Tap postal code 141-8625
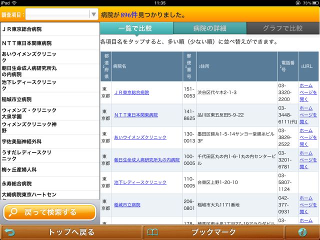The height and width of the screenshot is (240, 320). coord(189,115)
